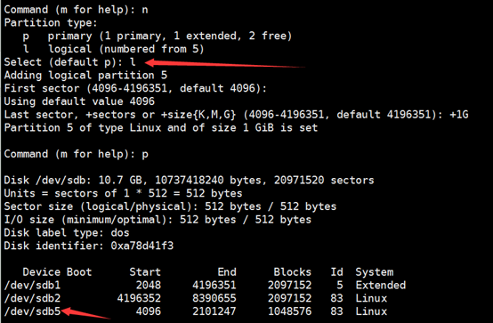Click 'Disk label type: dos' line
Screen dimensions: 493x323
(67, 233)
